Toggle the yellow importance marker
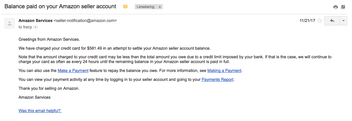 pyautogui.click(x=126, y=7)
